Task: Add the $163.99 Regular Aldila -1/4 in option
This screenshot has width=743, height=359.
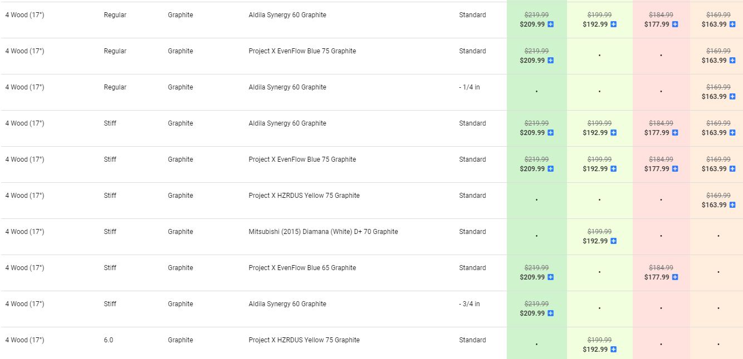Action: pyautogui.click(x=732, y=97)
